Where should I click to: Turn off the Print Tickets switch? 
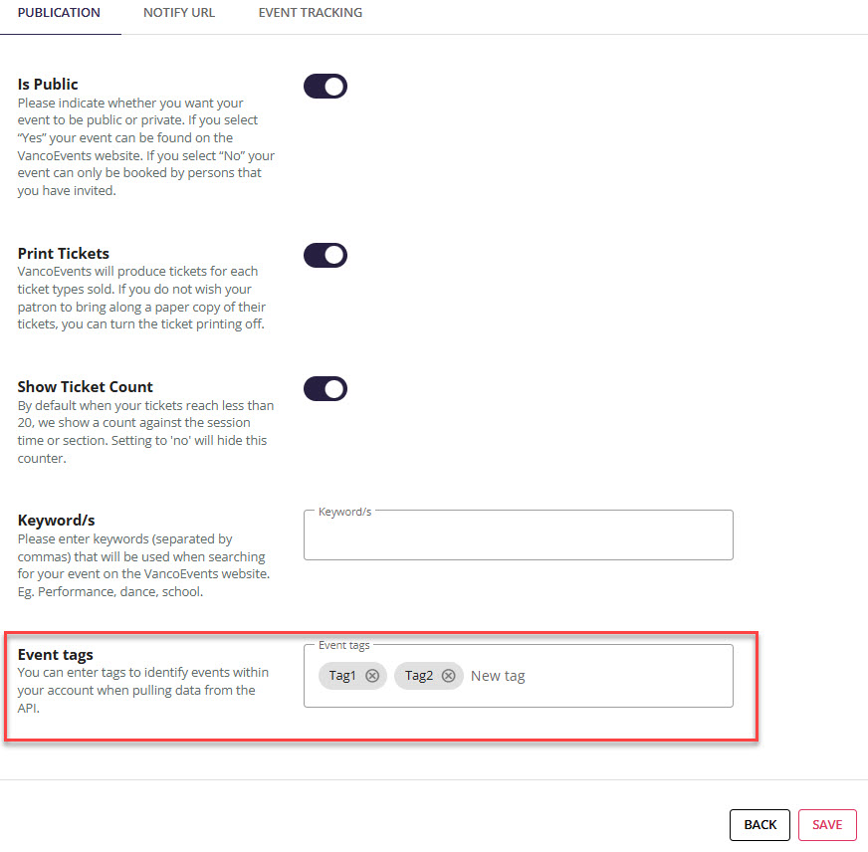tap(325, 255)
